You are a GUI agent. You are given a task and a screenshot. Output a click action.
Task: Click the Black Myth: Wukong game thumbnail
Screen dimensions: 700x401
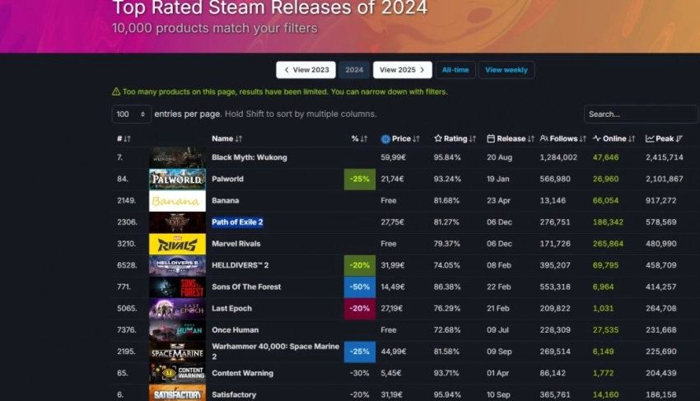click(177, 157)
